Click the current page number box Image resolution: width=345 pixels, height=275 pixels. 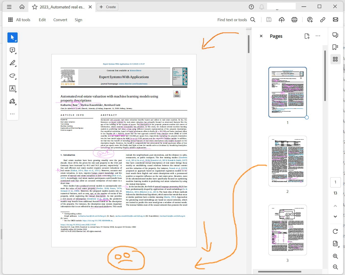[x=335, y=182]
